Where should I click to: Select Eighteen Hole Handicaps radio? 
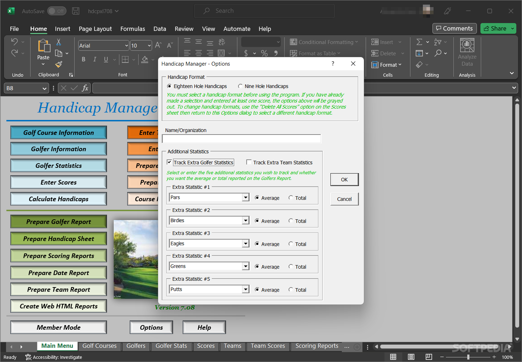coord(169,86)
